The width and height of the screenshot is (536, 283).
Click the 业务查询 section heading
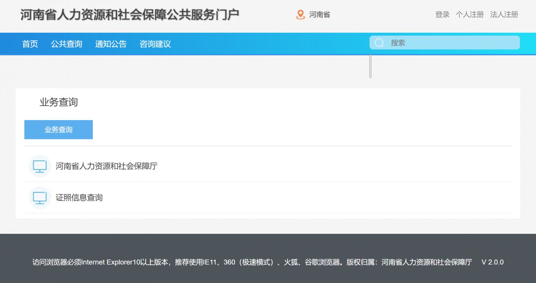(x=59, y=102)
